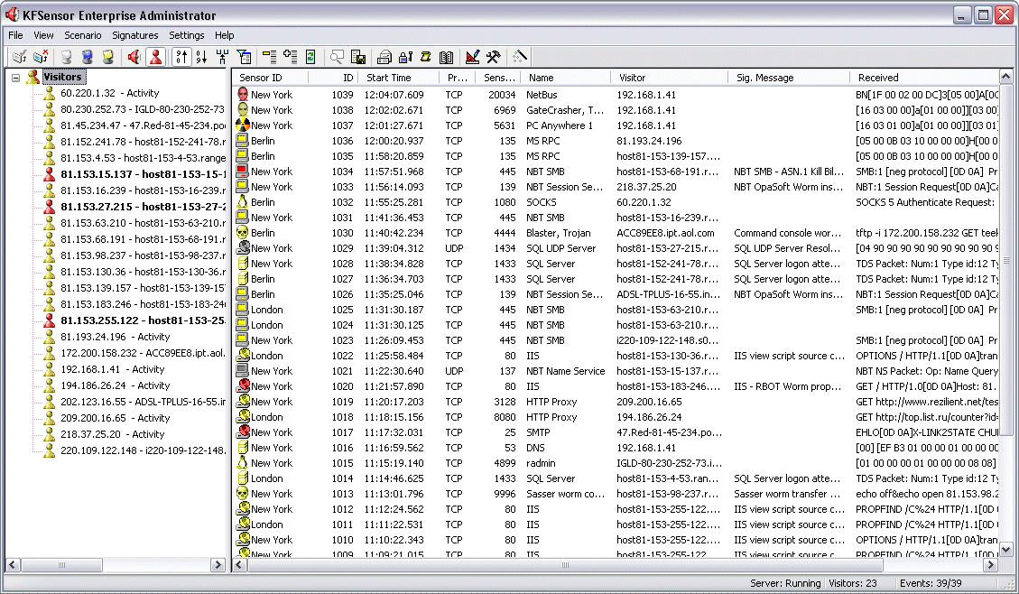This screenshot has height=594, width=1019.
Task: Select bold visitor 81.153.27.215 in tree
Action: [x=143, y=207]
